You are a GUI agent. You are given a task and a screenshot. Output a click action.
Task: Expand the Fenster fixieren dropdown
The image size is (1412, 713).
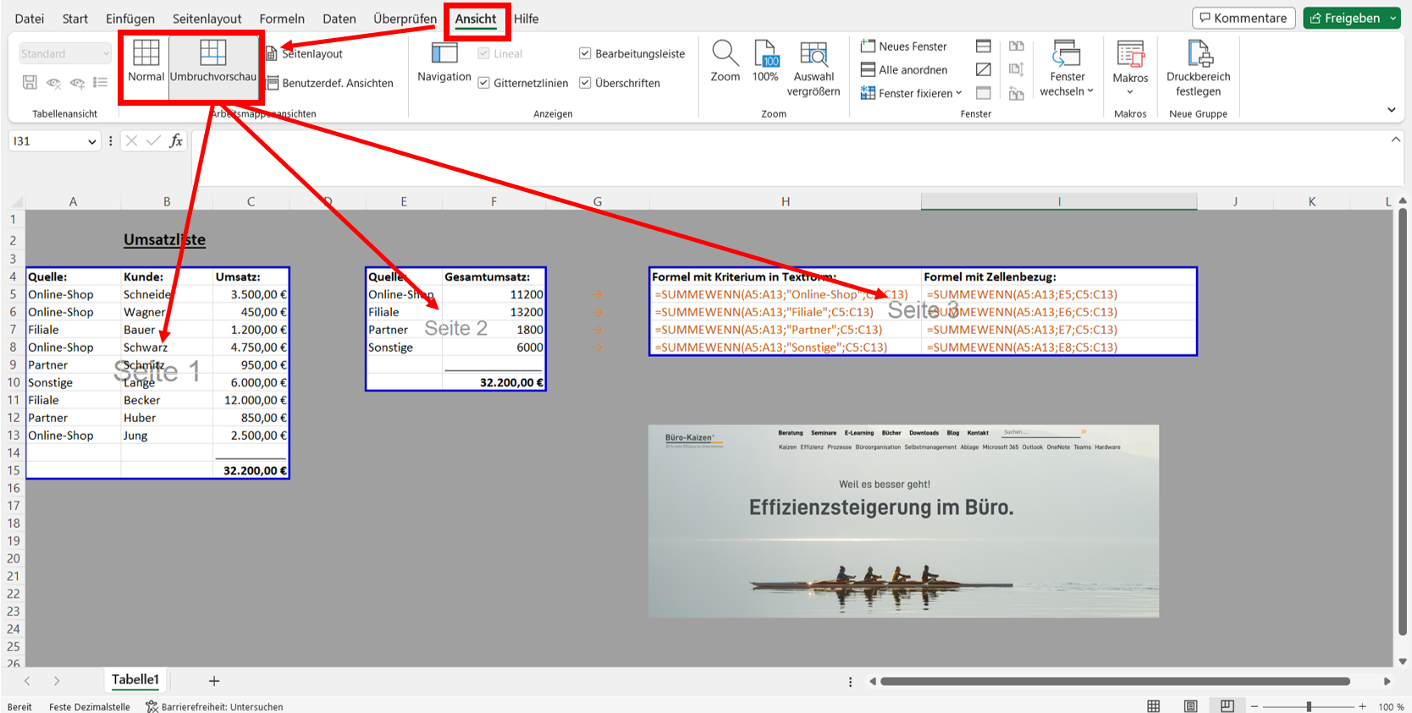click(912, 93)
